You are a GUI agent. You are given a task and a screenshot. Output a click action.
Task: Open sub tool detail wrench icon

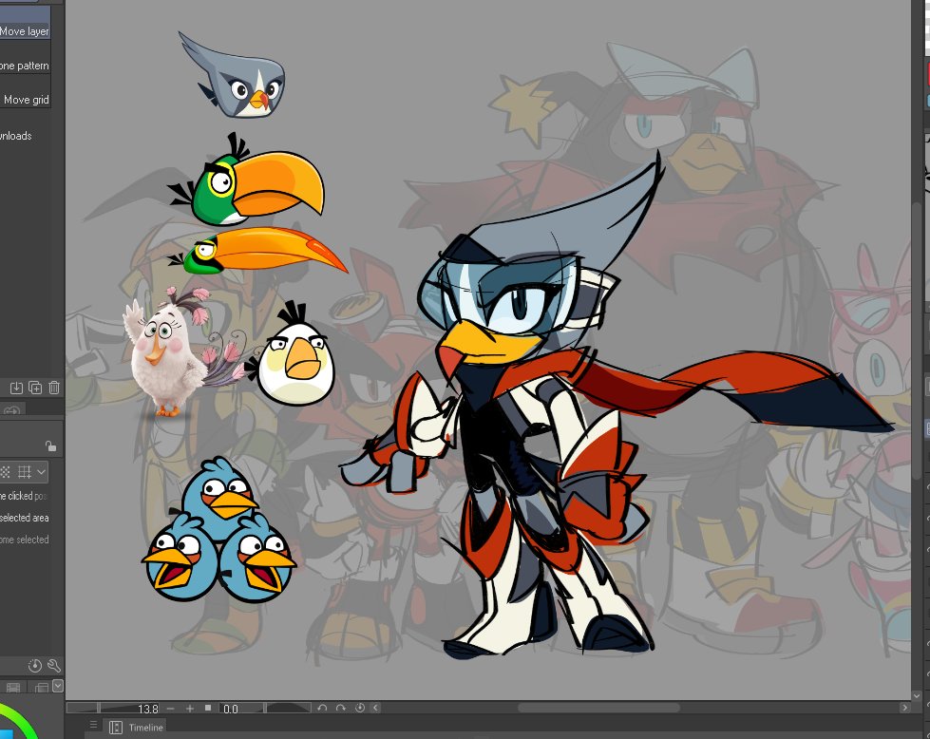coord(53,666)
